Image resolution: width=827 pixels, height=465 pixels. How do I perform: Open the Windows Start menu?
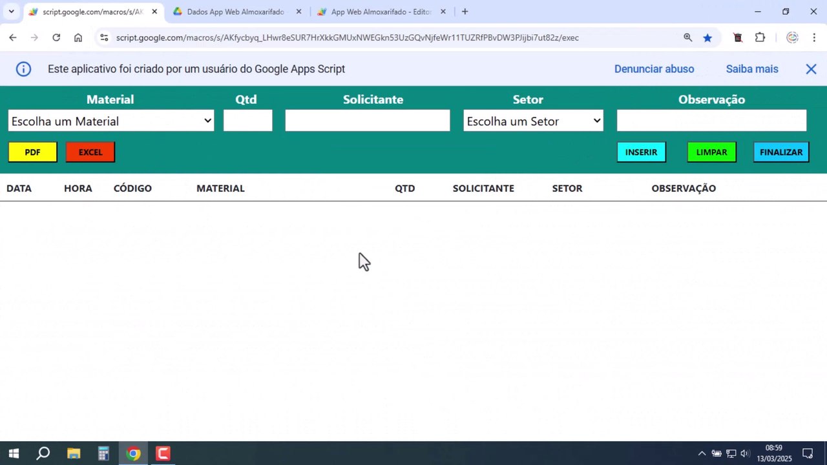click(14, 453)
